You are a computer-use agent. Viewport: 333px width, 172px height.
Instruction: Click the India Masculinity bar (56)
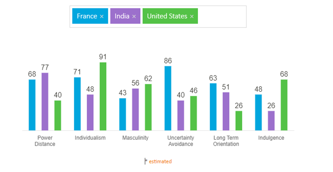135,109
